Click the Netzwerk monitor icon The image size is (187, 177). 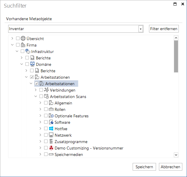coord(51,135)
